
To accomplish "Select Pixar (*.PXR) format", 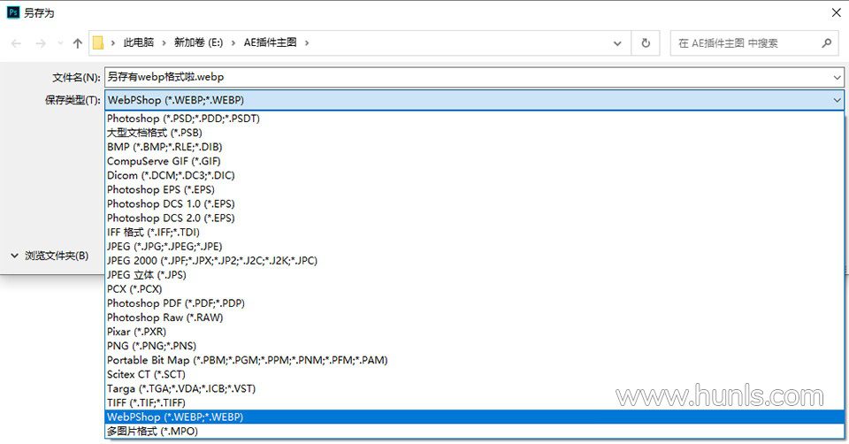I will [x=474, y=332].
